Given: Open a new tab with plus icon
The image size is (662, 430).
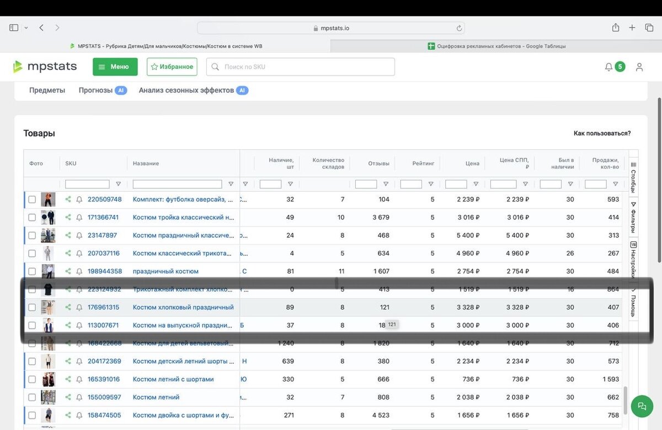Looking at the screenshot, I should 632,28.
